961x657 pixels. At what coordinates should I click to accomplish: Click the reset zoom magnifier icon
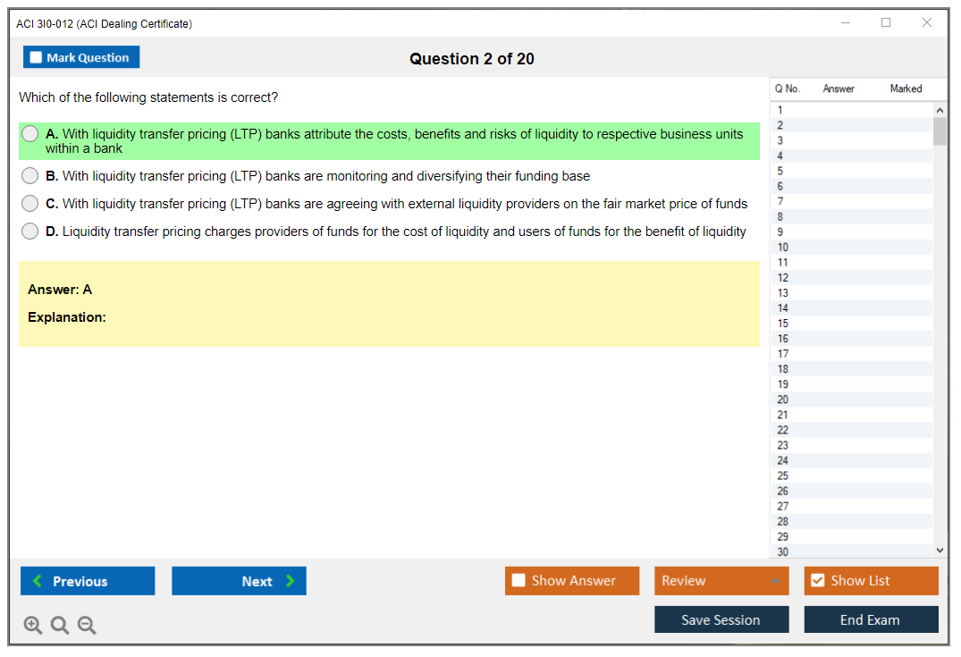pyautogui.click(x=60, y=626)
